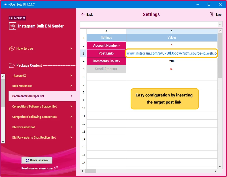Click the vUser app icon in title bar
The height and width of the screenshot is (177, 227).
5,4
